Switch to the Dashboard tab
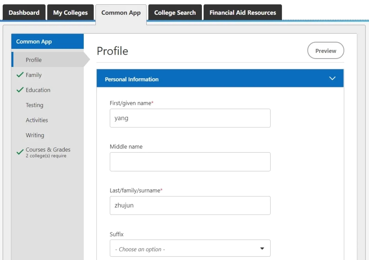Viewport: 369px width, 260px height. click(x=24, y=13)
